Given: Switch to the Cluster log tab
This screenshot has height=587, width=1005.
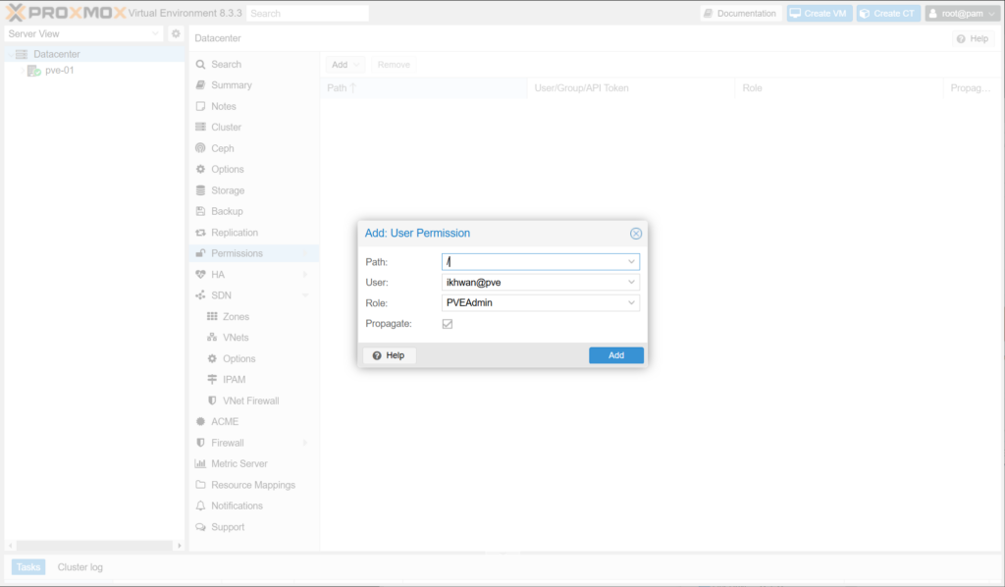Looking at the screenshot, I should (x=79, y=567).
